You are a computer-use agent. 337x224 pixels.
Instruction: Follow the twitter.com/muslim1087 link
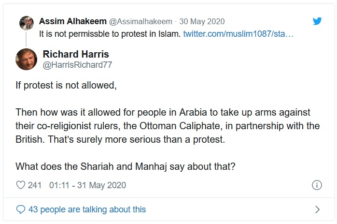coord(239,34)
